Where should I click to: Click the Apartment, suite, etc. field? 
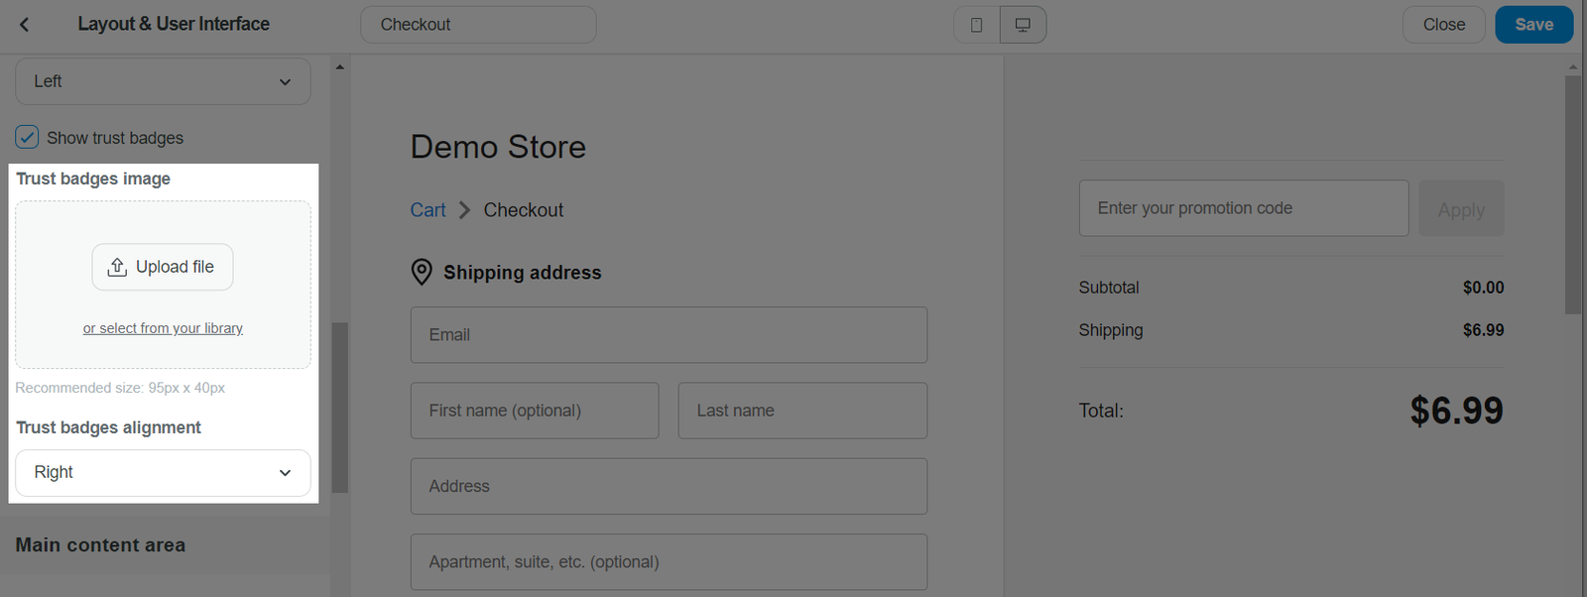(x=669, y=561)
